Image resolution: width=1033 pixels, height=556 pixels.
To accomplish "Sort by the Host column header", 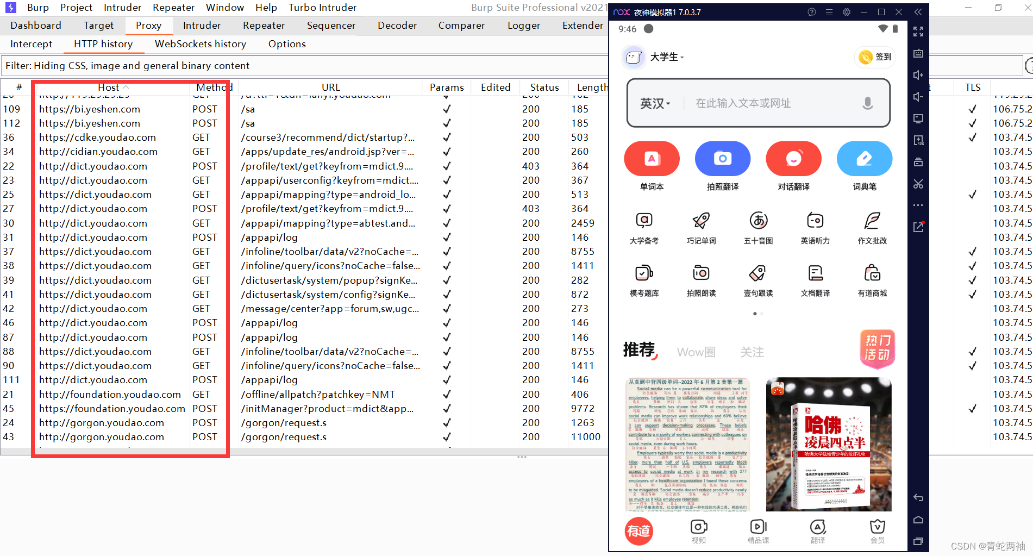I will coord(109,87).
